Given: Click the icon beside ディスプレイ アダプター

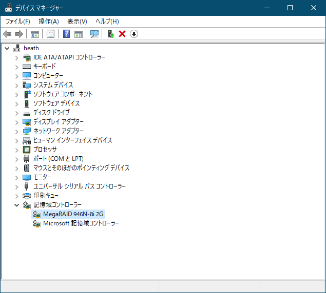Looking at the screenshot, I should click(x=27, y=122).
